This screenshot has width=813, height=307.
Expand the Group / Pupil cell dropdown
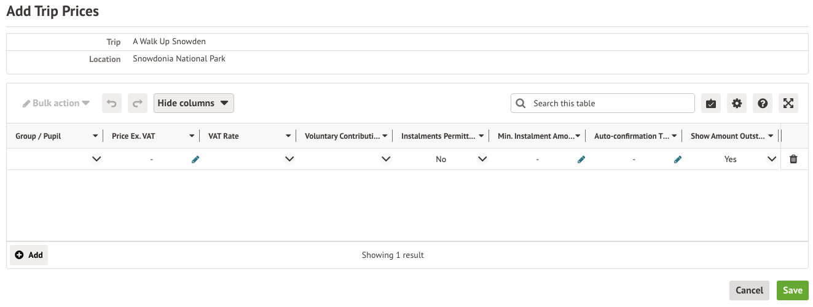(96, 159)
